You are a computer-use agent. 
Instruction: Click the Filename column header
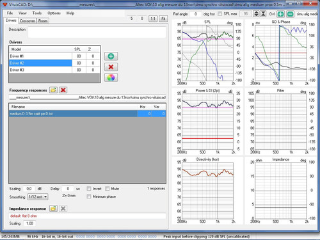(x=74, y=107)
